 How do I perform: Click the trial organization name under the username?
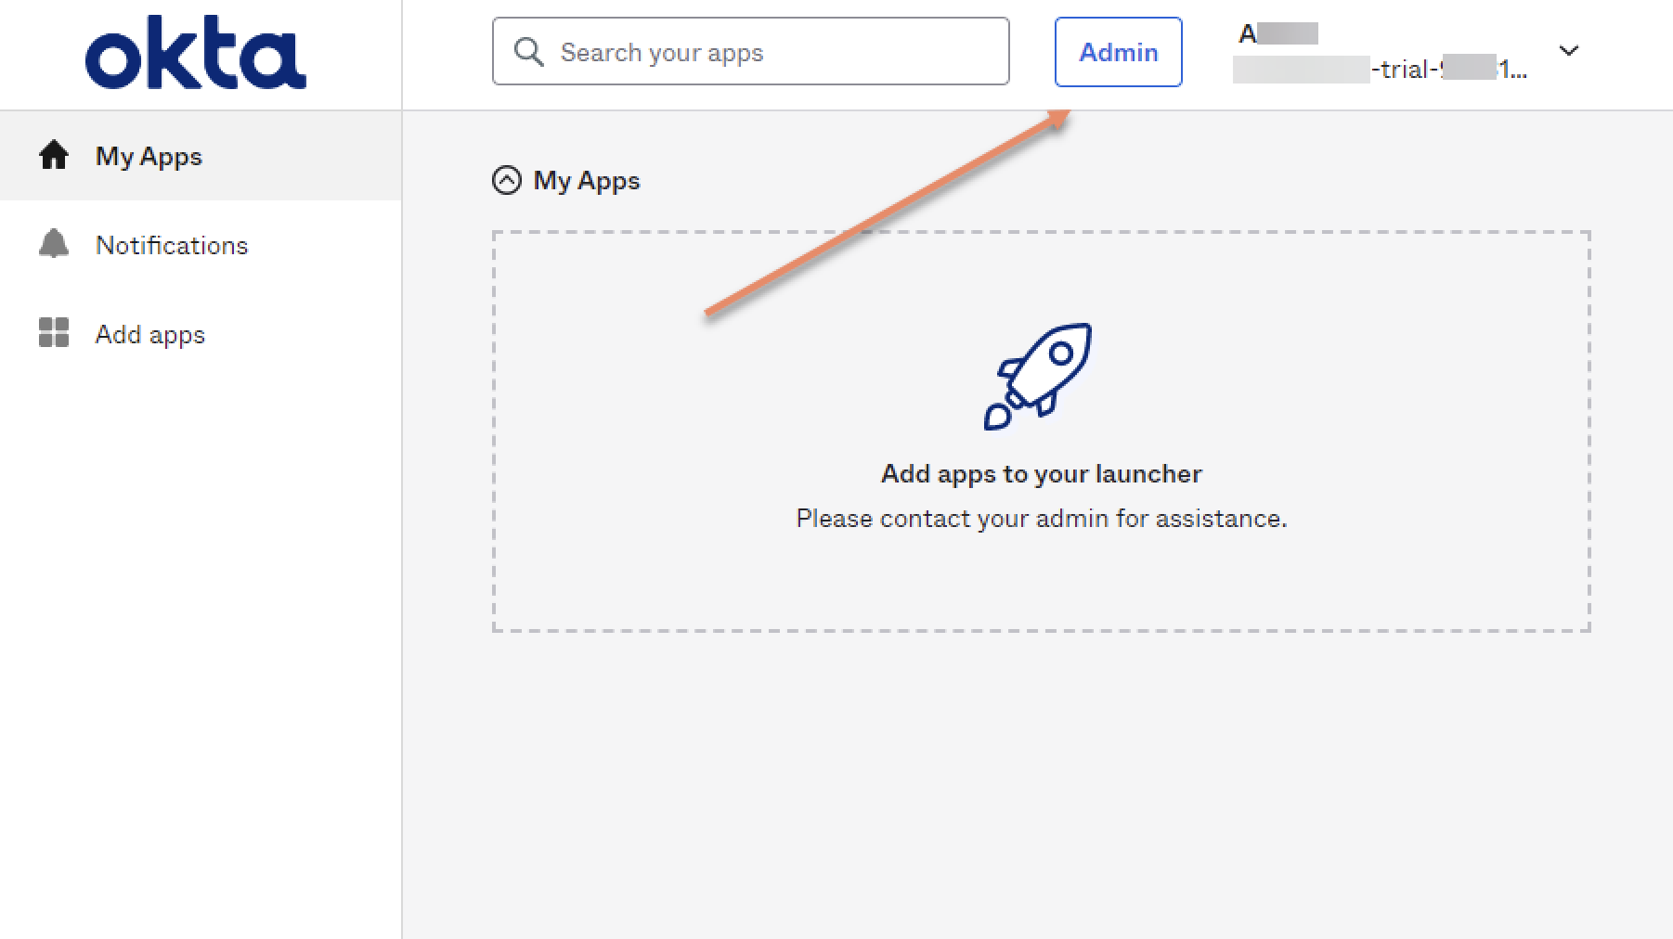1380,70
